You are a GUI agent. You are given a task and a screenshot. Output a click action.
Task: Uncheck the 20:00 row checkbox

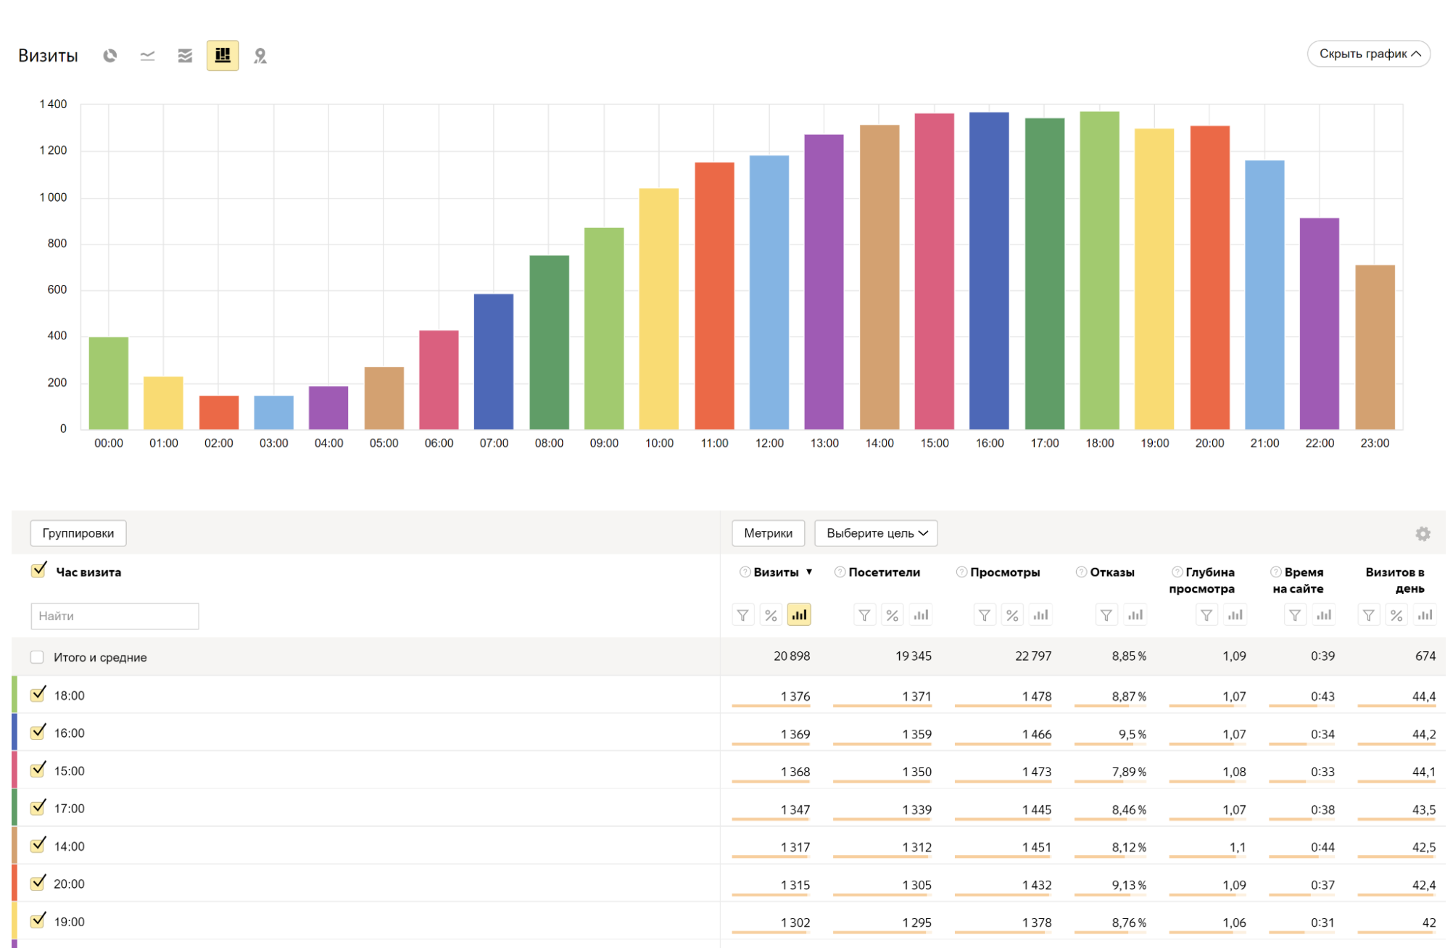pos(38,883)
